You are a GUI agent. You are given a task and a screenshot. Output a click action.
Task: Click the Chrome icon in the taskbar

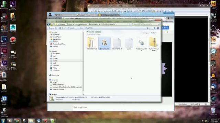pyautogui.click(x=17, y=121)
